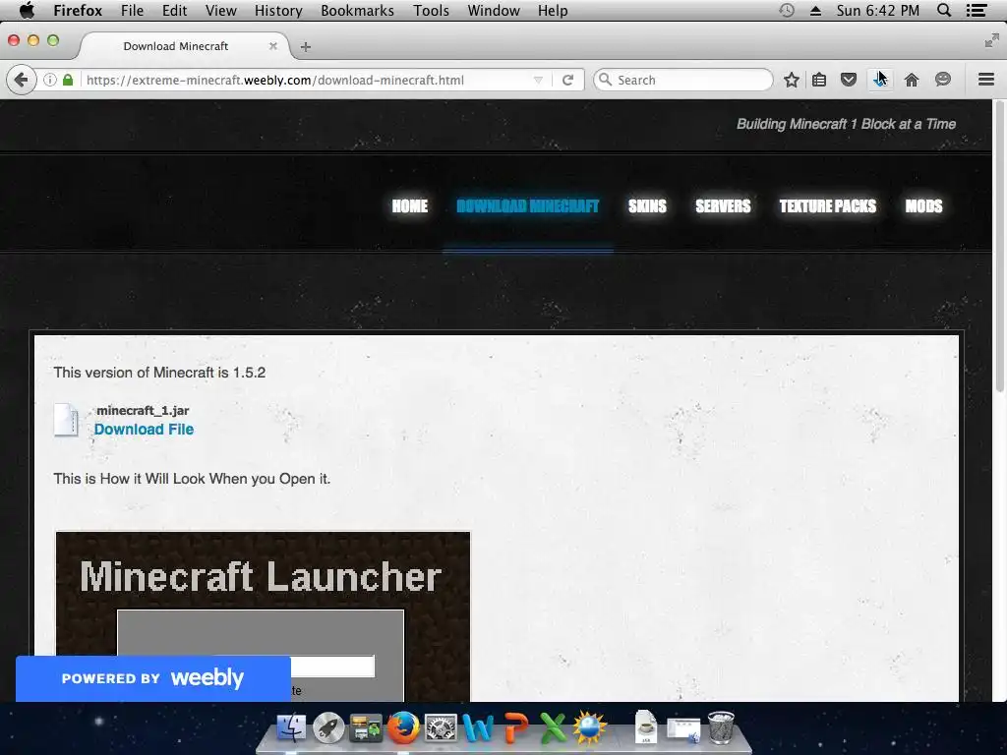
Task: Click the green secure padlock icon
Action: point(68,81)
